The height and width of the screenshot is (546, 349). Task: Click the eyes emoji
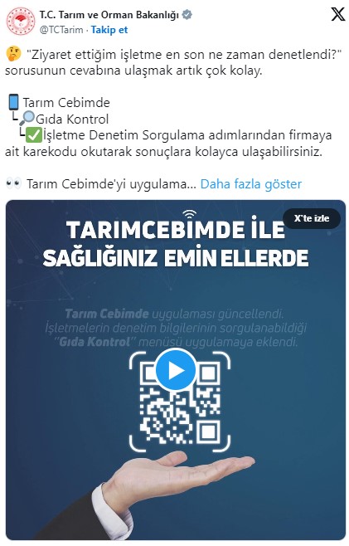click(14, 183)
